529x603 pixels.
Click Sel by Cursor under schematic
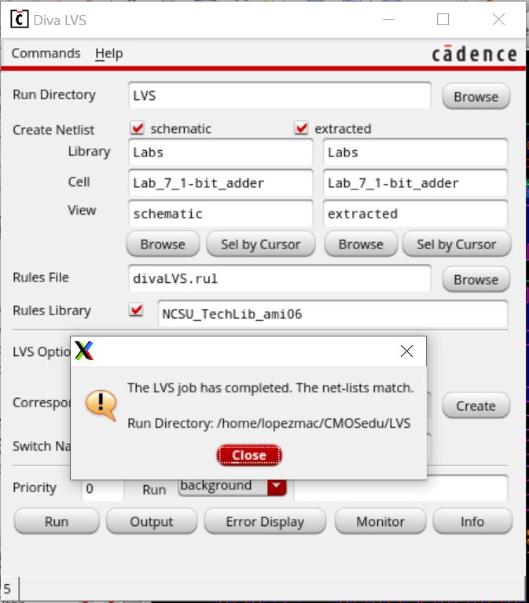pyautogui.click(x=261, y=245)
